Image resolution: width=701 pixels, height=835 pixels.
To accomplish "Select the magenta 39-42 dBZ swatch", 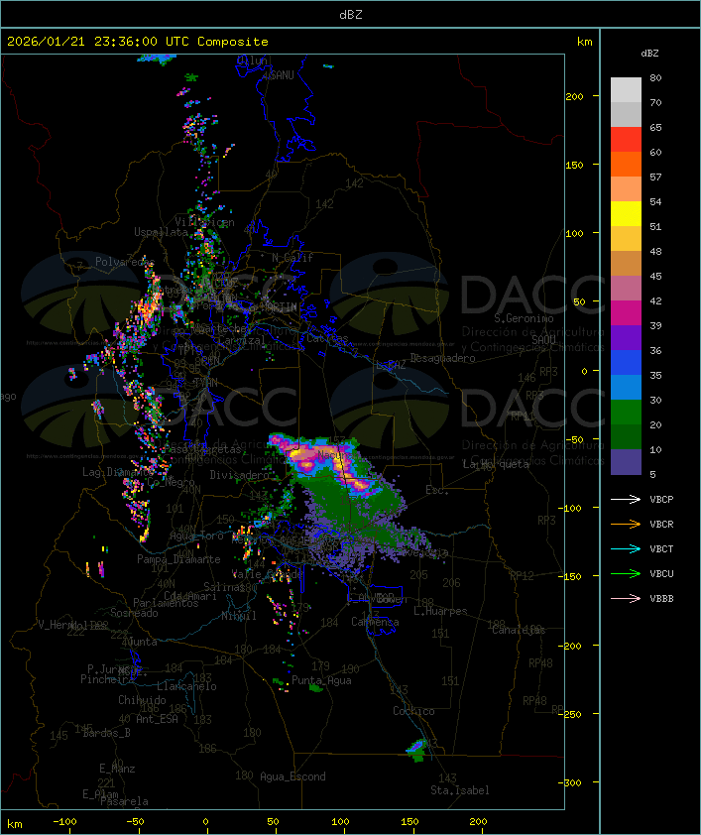I will click(626, 313).
